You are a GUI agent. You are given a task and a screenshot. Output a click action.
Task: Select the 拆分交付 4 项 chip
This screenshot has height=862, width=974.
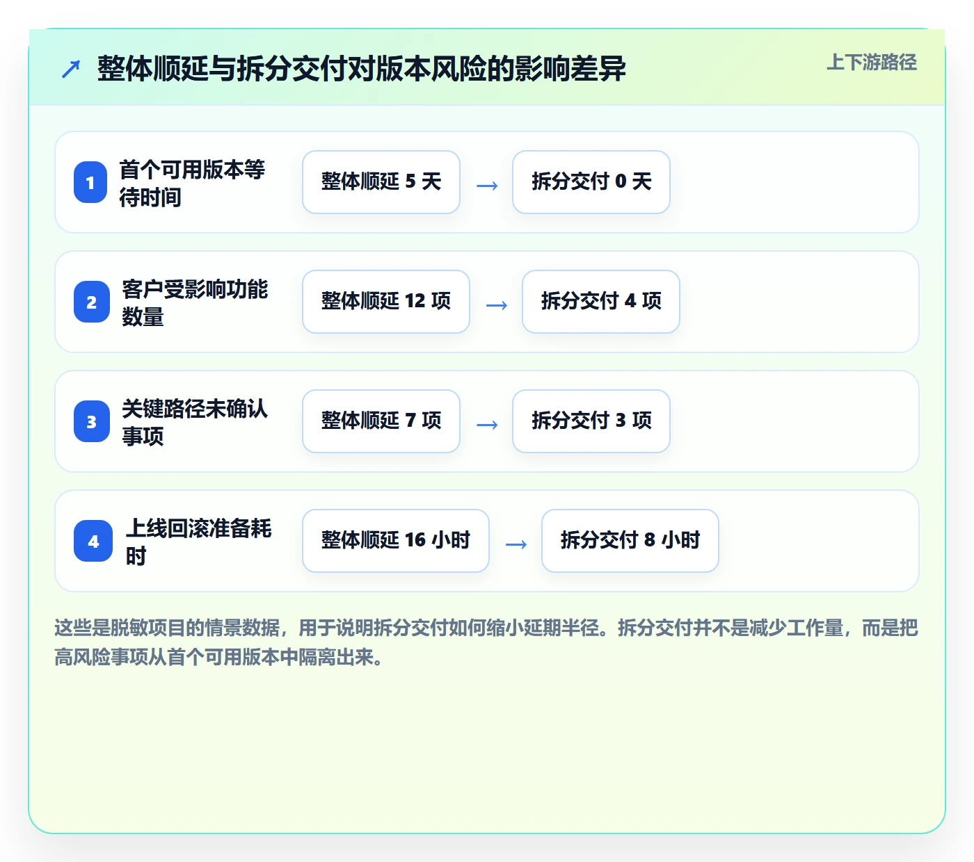click(x=601, y=302)
